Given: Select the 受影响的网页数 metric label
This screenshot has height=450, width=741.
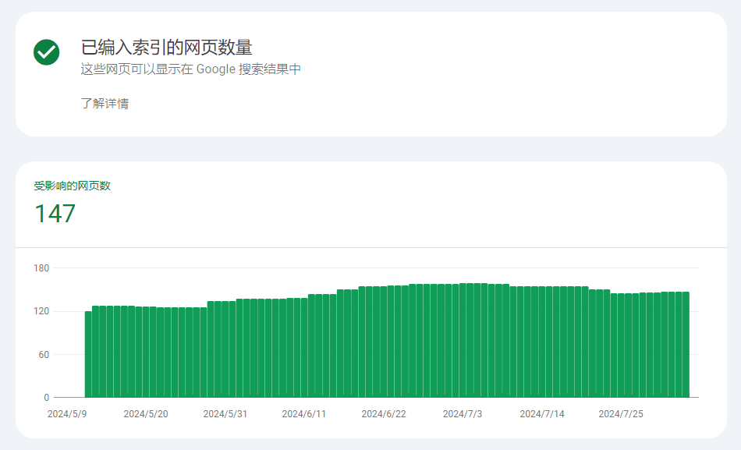Looking at the screenshot, I should pos(72,186).
